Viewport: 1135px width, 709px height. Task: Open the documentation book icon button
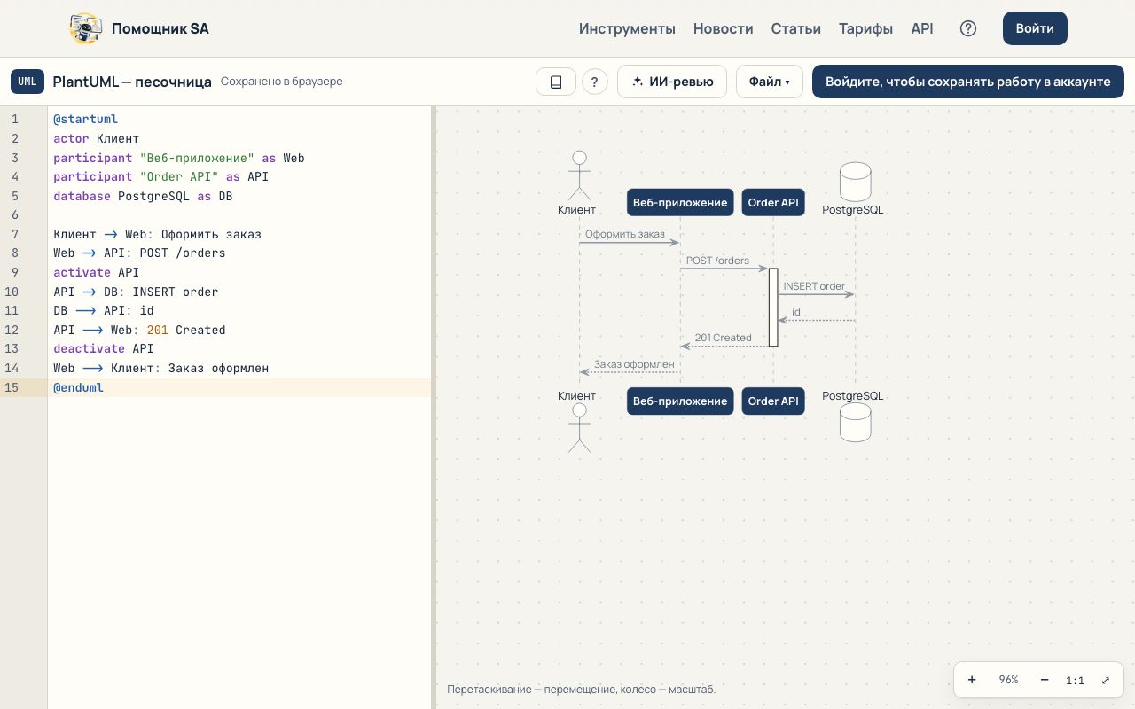click(556, 82)
